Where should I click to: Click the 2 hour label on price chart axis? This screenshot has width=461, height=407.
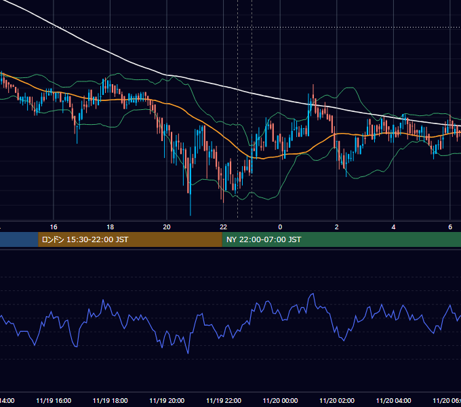click(337, 227)
